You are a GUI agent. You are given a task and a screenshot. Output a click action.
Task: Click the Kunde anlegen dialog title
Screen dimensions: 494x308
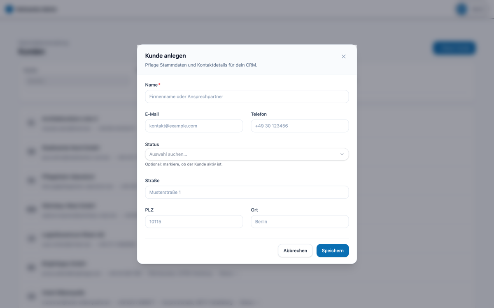(x=165, y=56)
